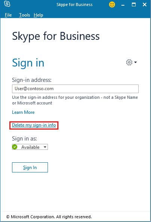The image size is (151, 222).
Task: Click the green Available status checkmark icon
Action: 15,147
